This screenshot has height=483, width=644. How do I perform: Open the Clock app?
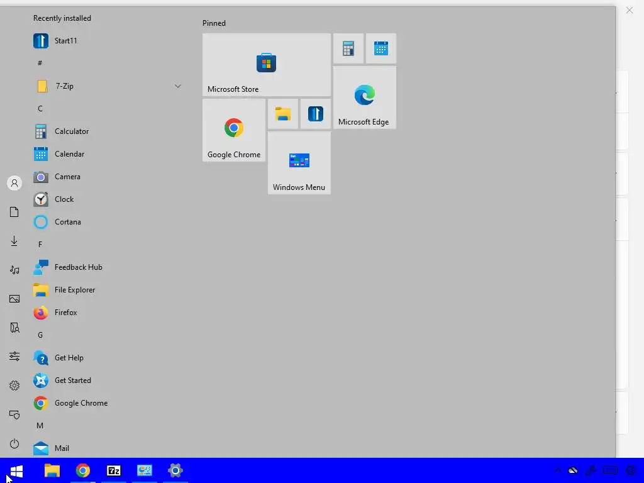(107, 199)
